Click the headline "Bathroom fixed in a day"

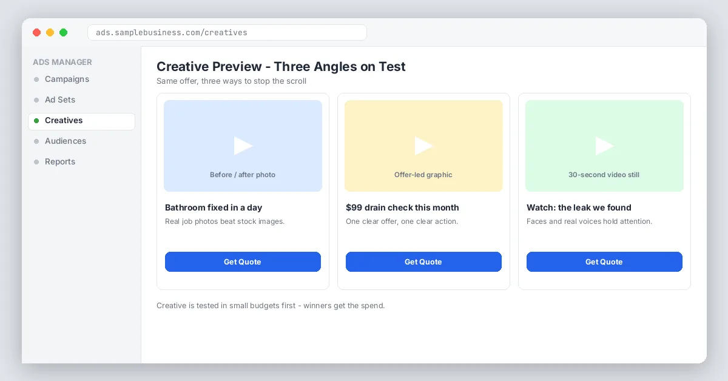click(214, 207)
